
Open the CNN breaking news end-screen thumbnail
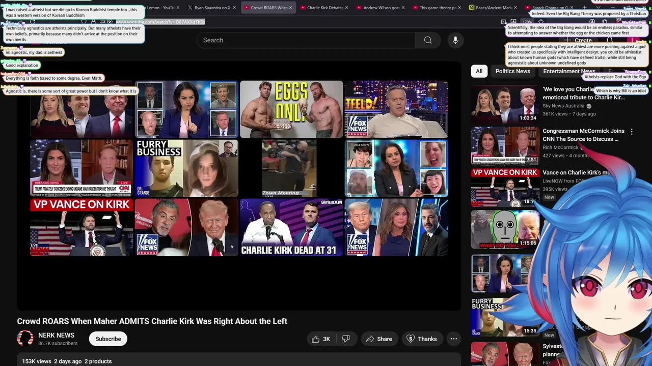[x=81, y=168]
